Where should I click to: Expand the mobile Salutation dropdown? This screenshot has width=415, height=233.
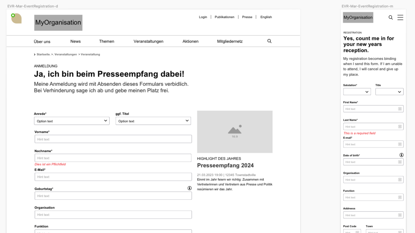(357, 92)
